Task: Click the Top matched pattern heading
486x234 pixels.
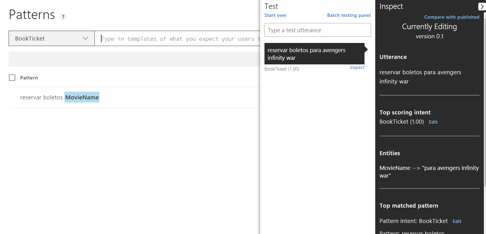Action: (x=409, y=206)
